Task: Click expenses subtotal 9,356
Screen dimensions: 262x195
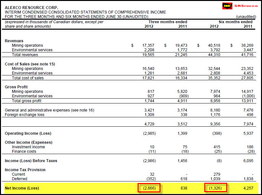Action: 215,124
